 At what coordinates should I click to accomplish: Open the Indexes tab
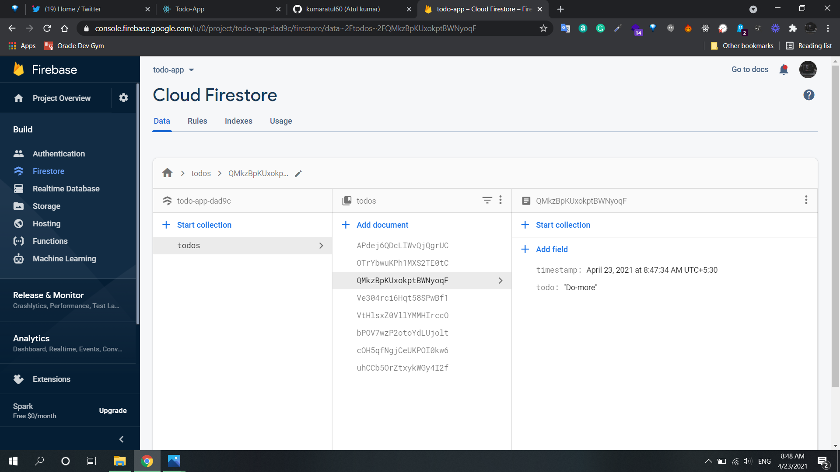pos(238,121)
